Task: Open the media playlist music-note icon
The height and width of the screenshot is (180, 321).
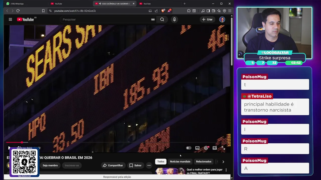Action: point(203,11)
